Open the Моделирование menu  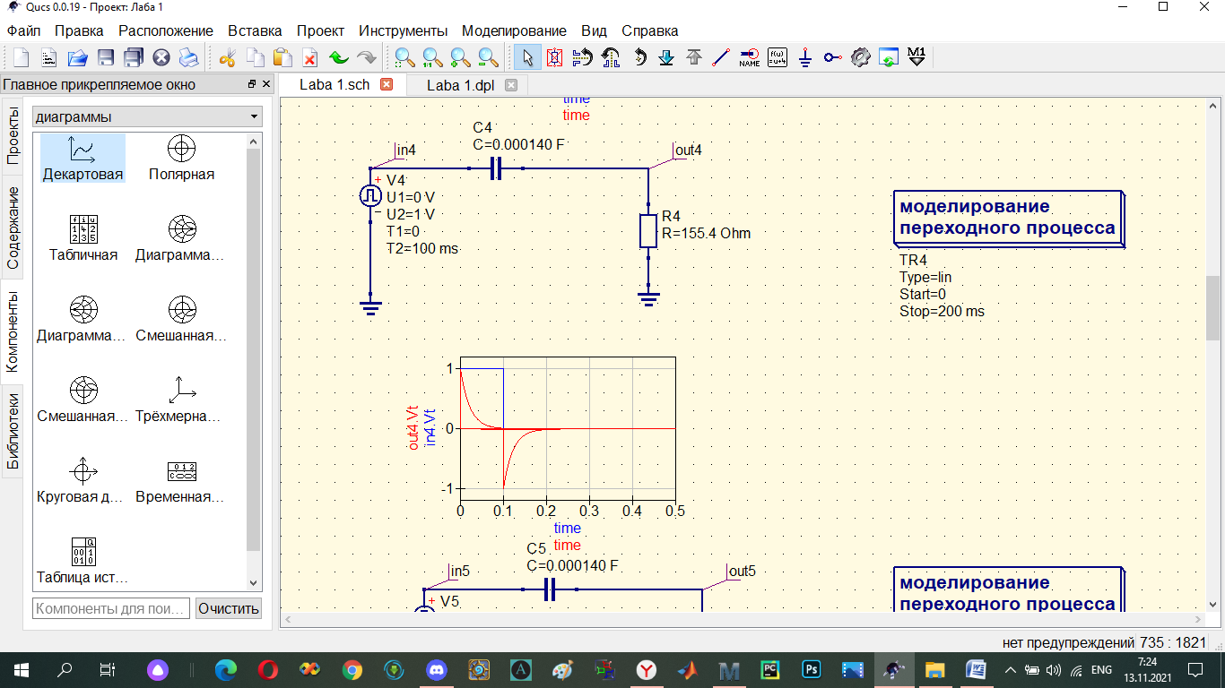click(x=514, y=30)
